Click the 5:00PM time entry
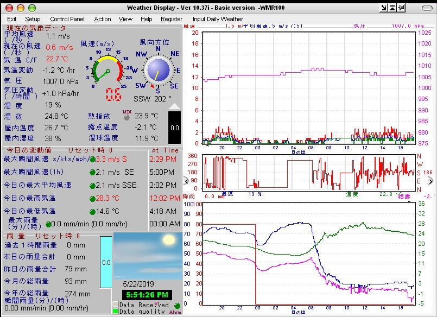The image size is (437, 317). pos(162,173)
